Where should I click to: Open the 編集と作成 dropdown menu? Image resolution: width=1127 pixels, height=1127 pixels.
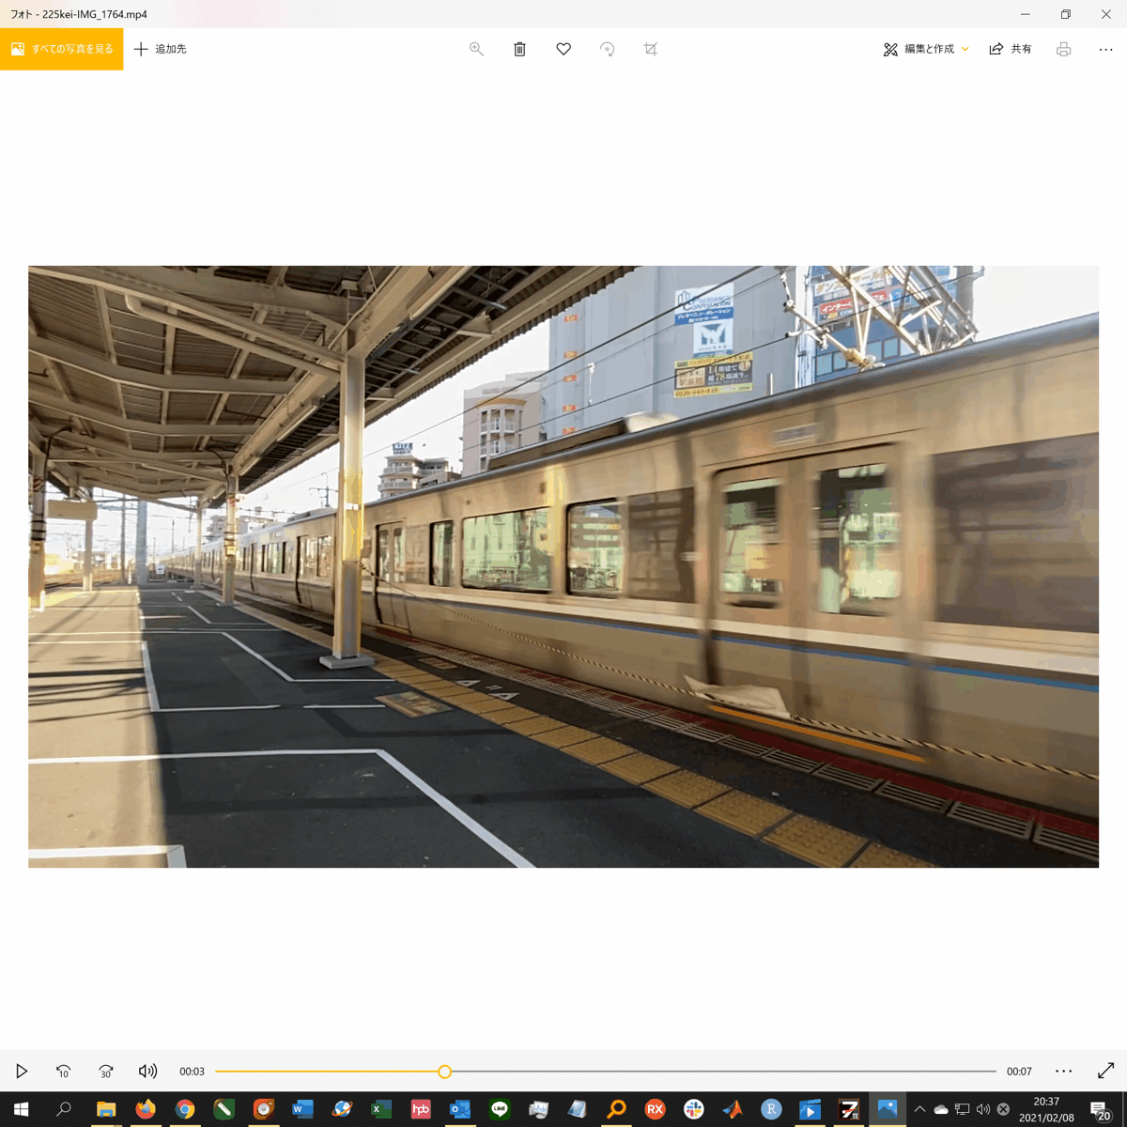pos(926,49)
